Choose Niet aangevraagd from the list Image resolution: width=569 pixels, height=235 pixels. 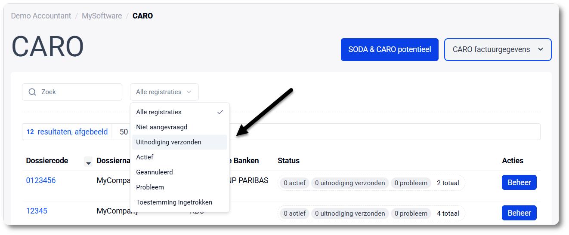[x=161, y=127]
